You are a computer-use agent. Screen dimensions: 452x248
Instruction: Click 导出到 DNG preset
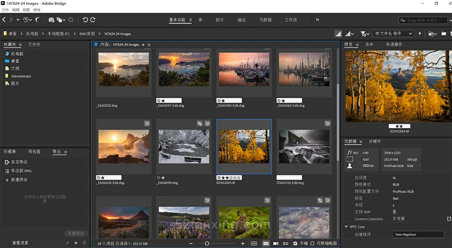pos(21,171)
